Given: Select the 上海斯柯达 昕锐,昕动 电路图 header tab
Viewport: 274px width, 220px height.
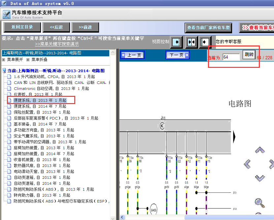Looking at the screenshot, I should [55, 53].
